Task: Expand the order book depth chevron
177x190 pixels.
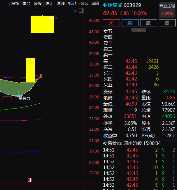Action: pos(139,30)
